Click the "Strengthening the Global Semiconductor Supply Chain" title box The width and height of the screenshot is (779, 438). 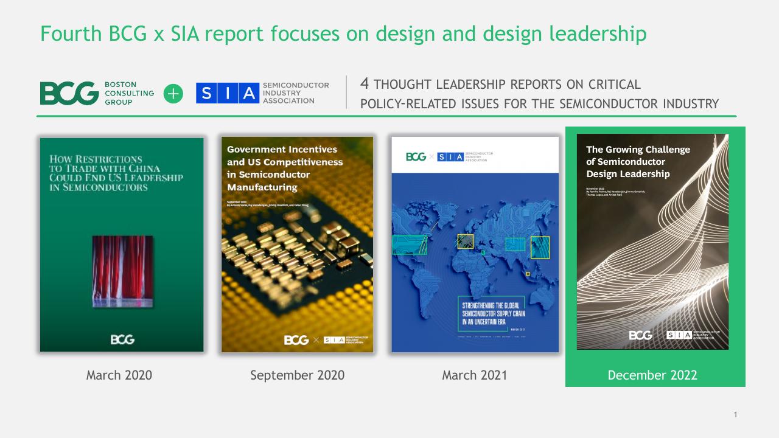[492, 314]
